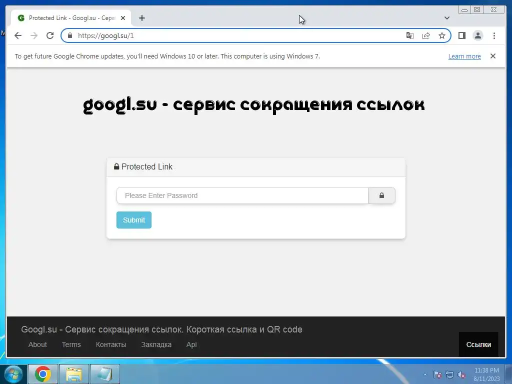Open the About footer link

37,344
